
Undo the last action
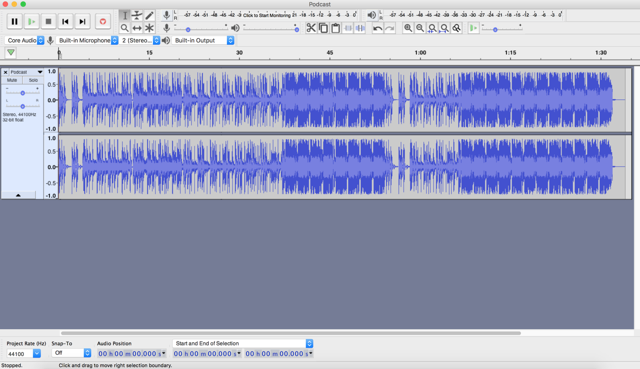[x=377, y=28]
